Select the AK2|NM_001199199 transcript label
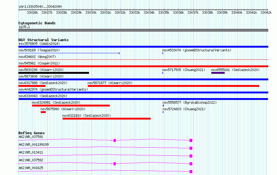The width and height of the screenshot is (277, 175). (x=34, y=144)
